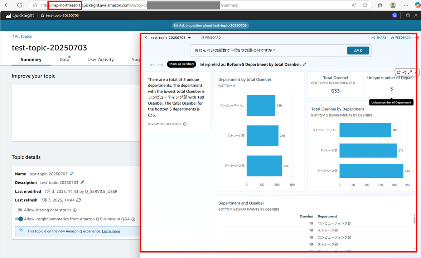This screenshot has height=258, width=421.
Task: Click the Unique number of Department value 3
Action: click(392, 89)
